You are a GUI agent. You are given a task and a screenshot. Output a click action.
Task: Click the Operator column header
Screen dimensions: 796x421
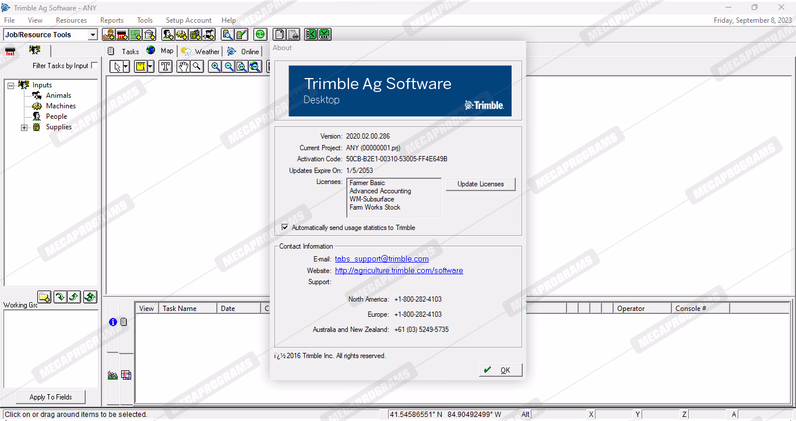pos(642,309)
